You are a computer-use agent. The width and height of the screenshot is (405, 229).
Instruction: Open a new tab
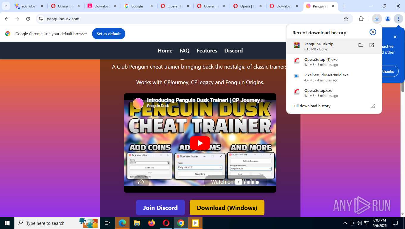pos(344,6)
